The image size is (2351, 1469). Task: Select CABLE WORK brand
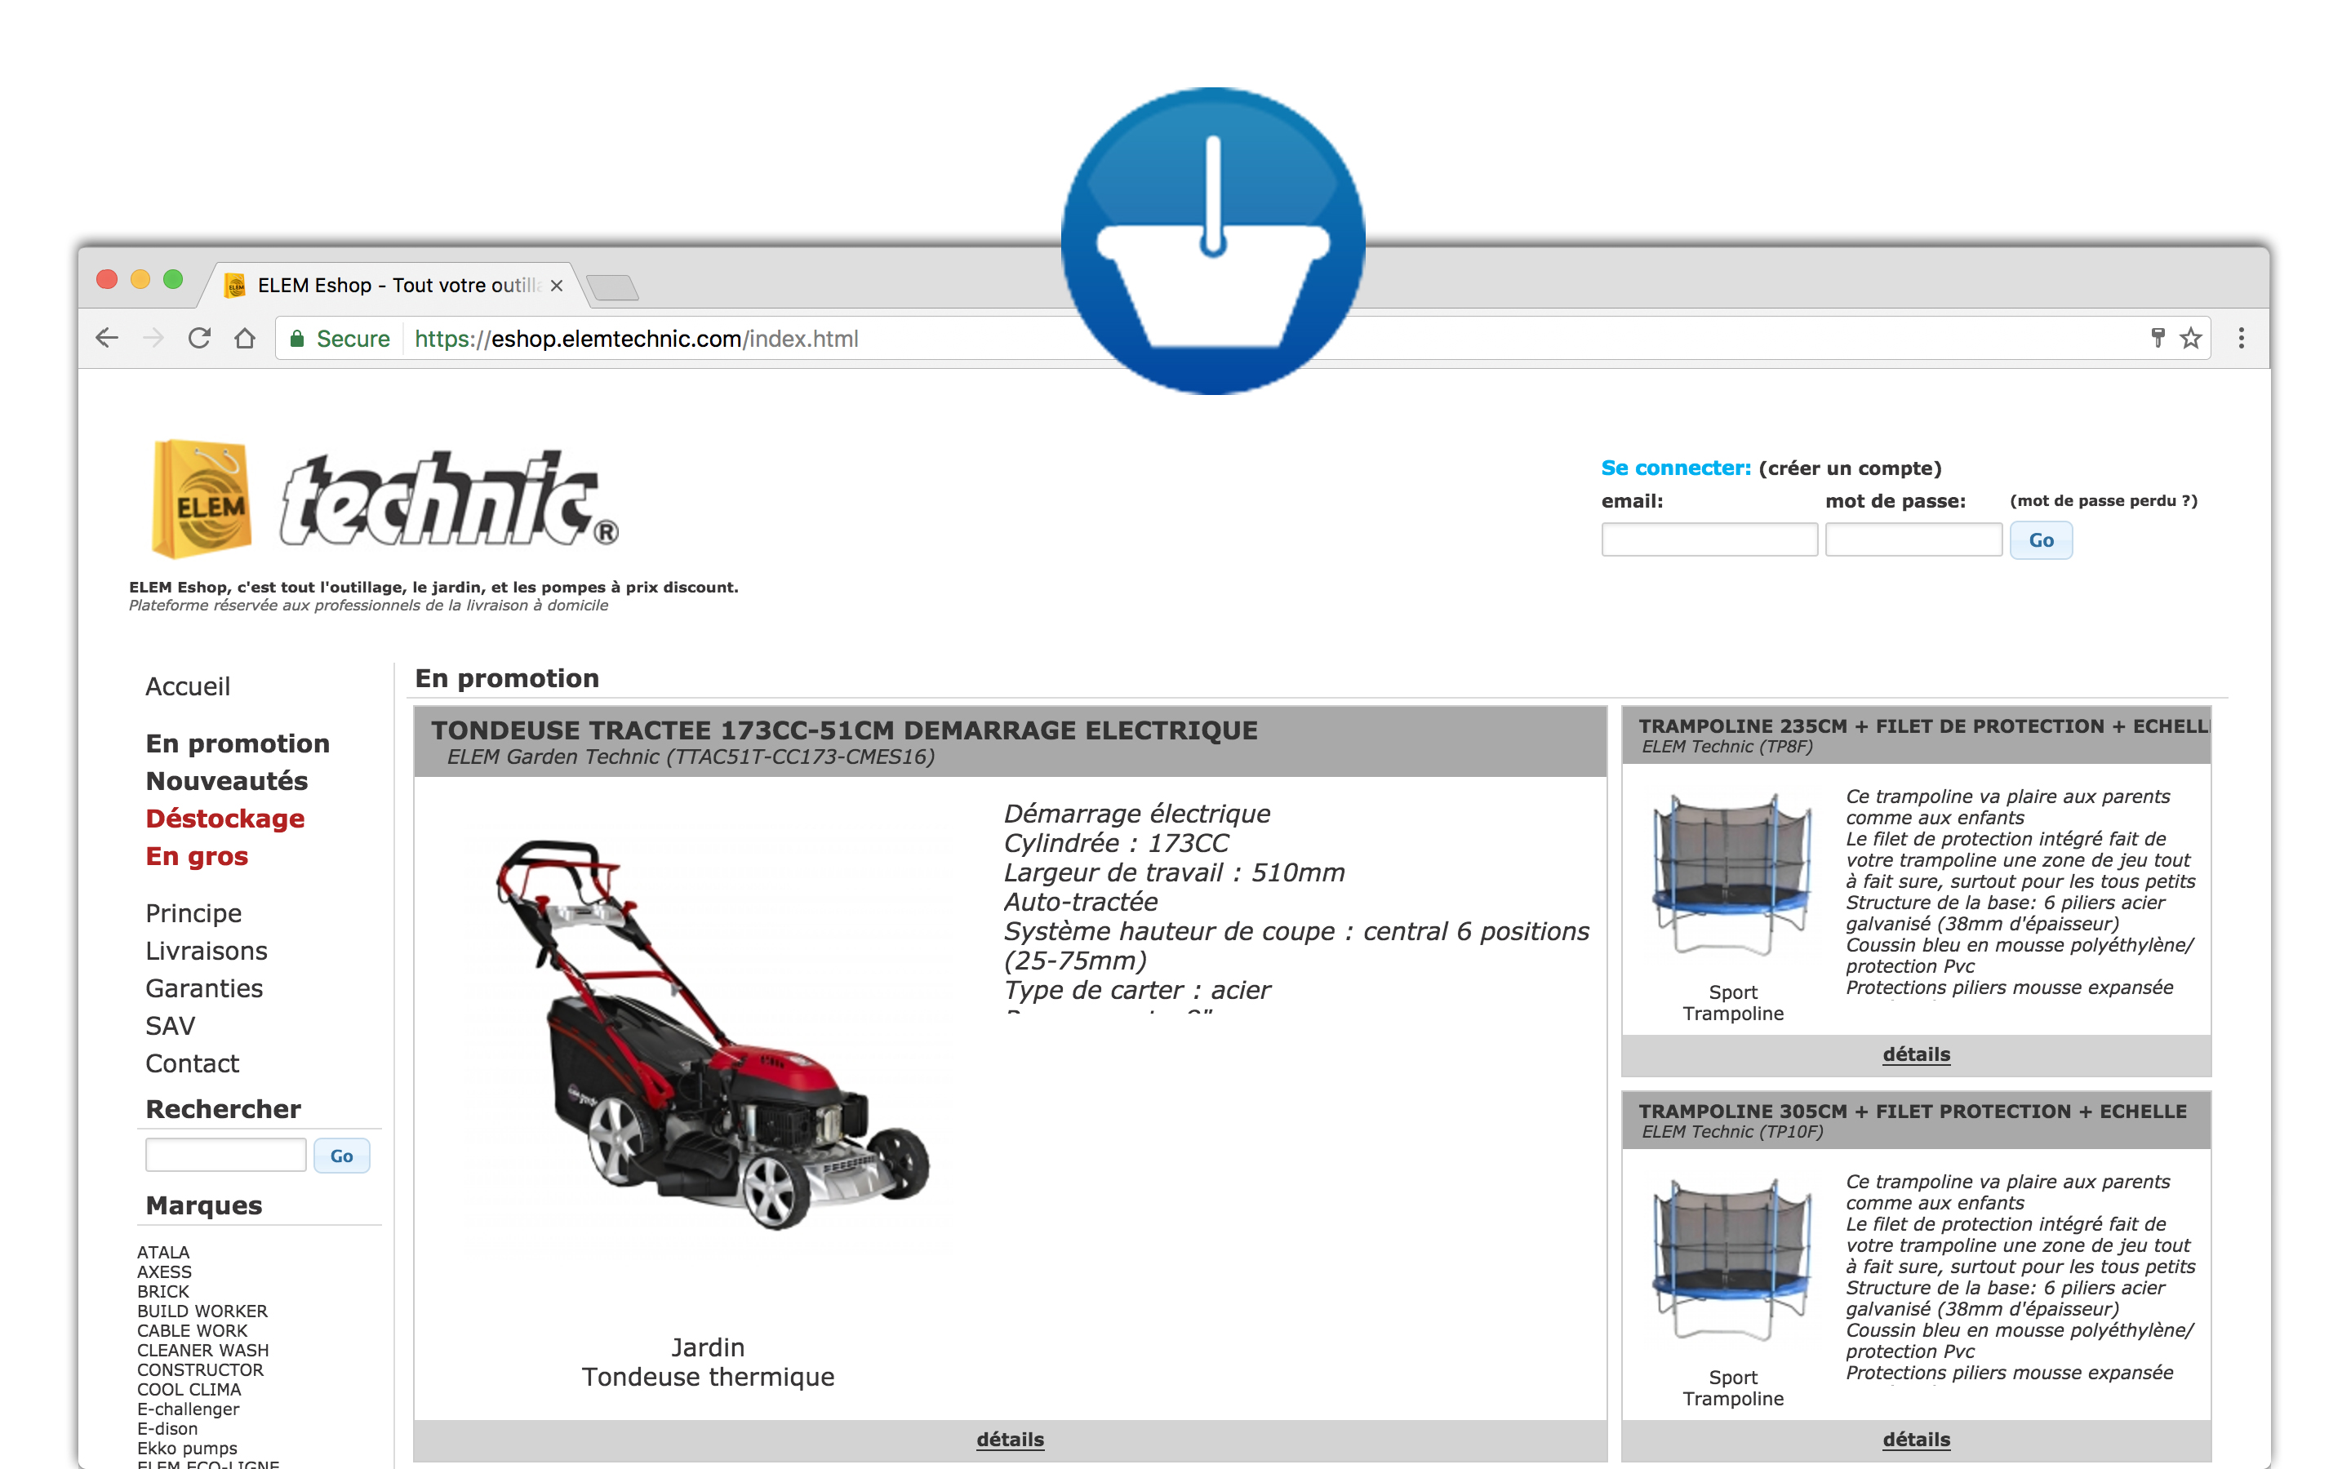point(193,1331)
